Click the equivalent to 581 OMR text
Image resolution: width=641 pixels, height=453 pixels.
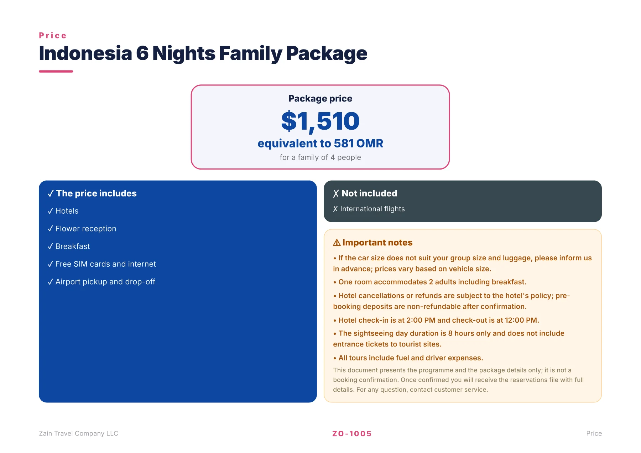[x=320, y=143]
